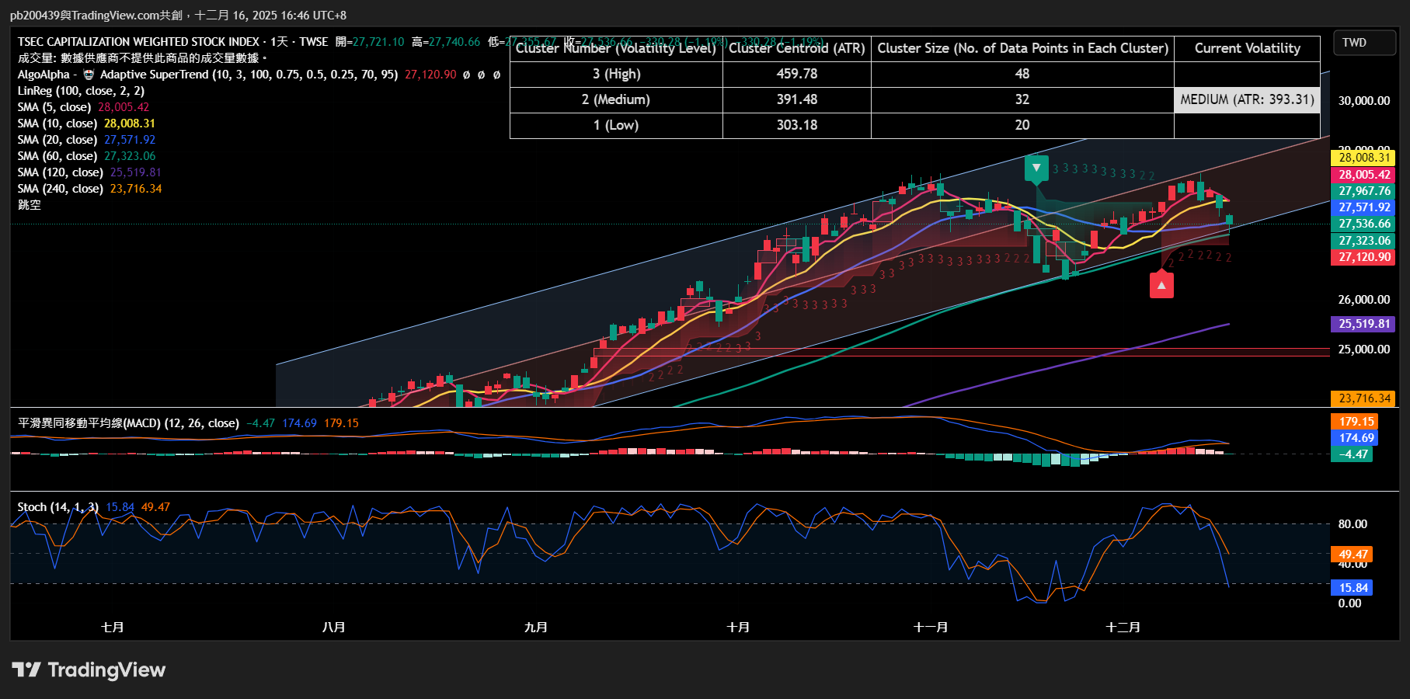Viewport: 1410px width, 699px height.
Task: Click the TWD currency button
Action: pos(1364,43)
